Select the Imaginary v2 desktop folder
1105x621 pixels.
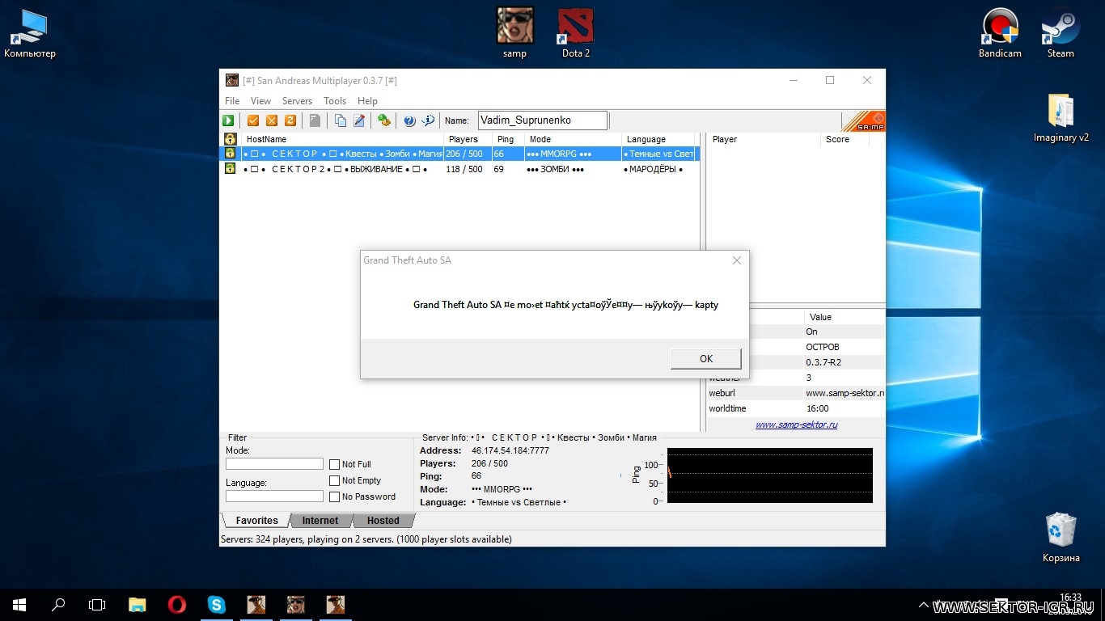[1061, 118]
